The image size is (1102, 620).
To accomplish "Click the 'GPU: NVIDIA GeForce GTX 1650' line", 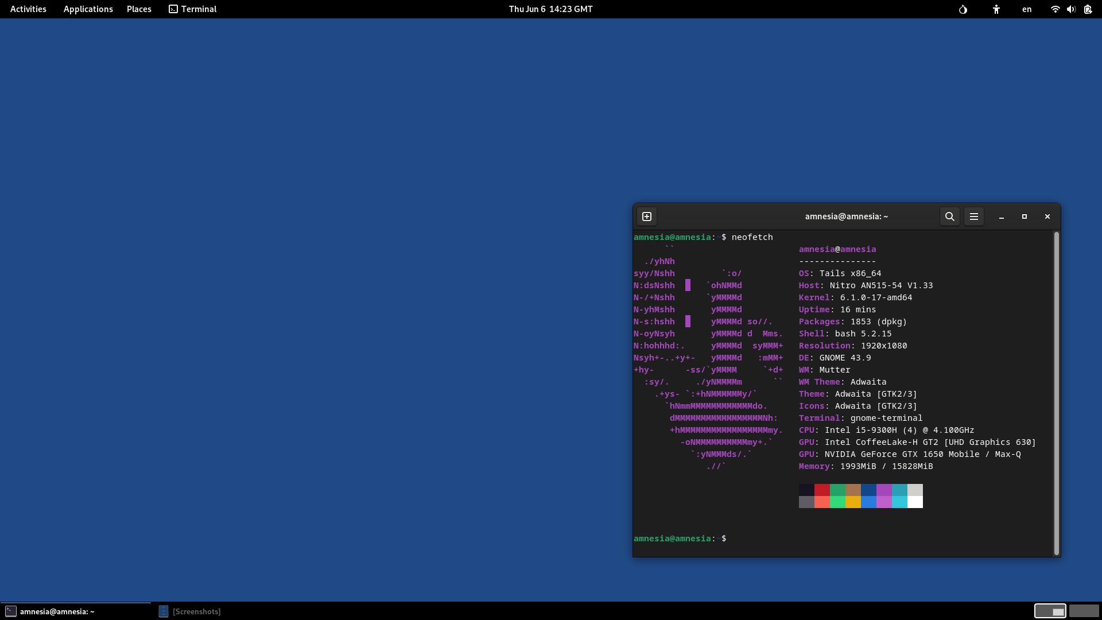I will click(910, 454).
